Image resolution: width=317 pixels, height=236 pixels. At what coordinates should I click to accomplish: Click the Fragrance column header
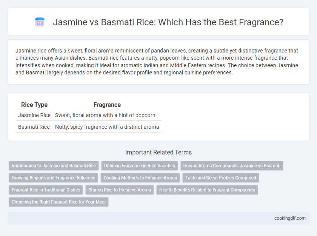107,105
